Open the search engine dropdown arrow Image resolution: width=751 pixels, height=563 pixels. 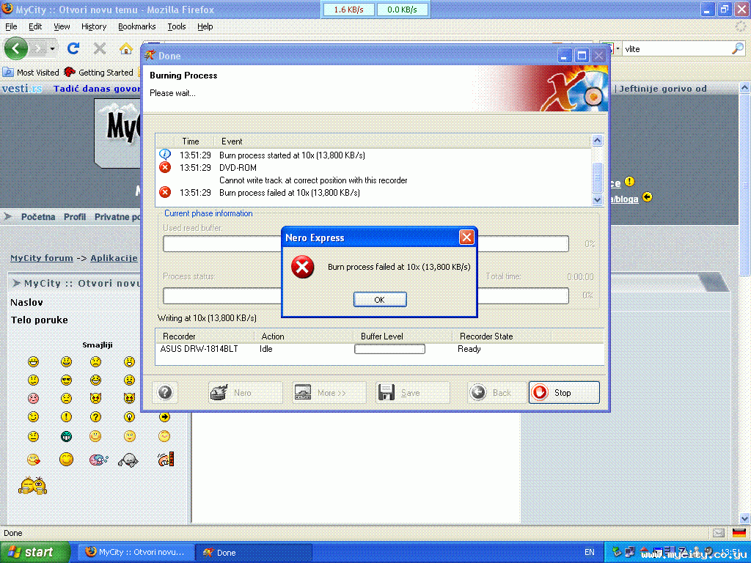point(618,48)
